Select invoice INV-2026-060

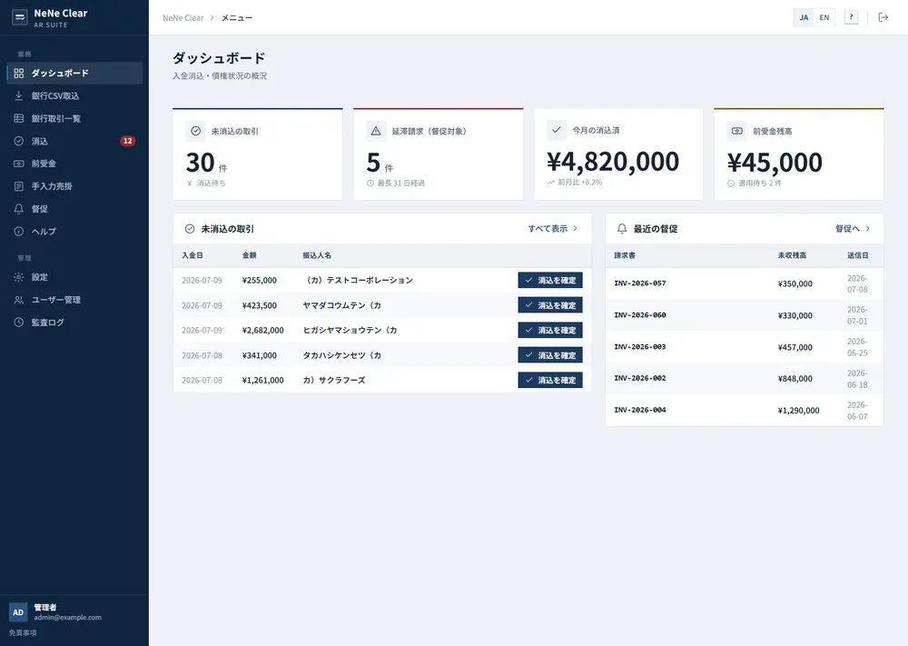point(640,315)
